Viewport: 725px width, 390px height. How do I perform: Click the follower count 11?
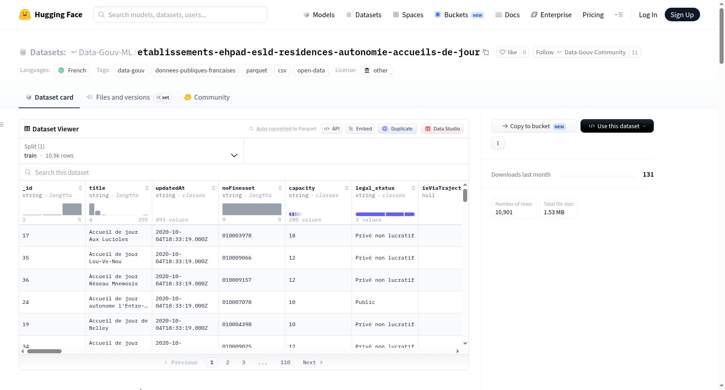click(x=634, y=52)
